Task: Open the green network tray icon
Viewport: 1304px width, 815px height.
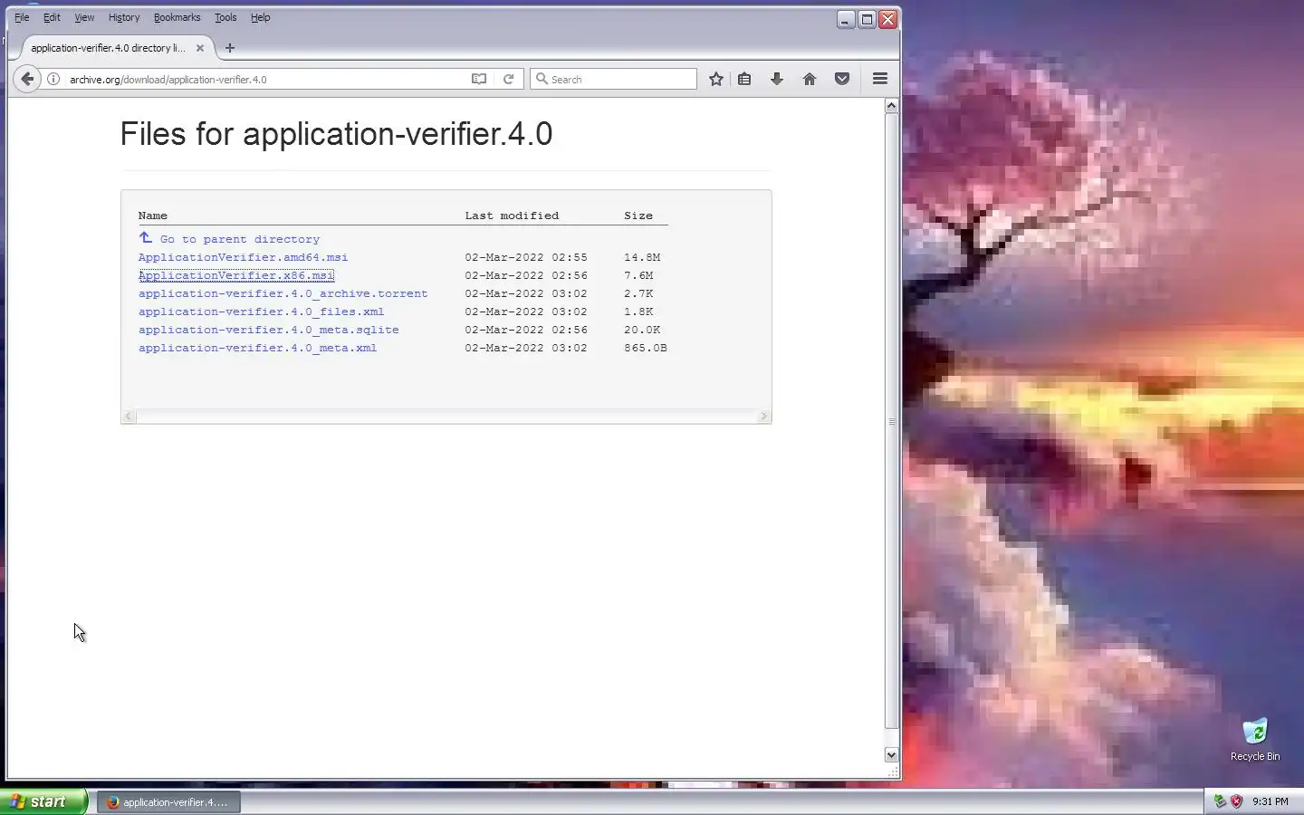Action: (x=1220, y=801)
